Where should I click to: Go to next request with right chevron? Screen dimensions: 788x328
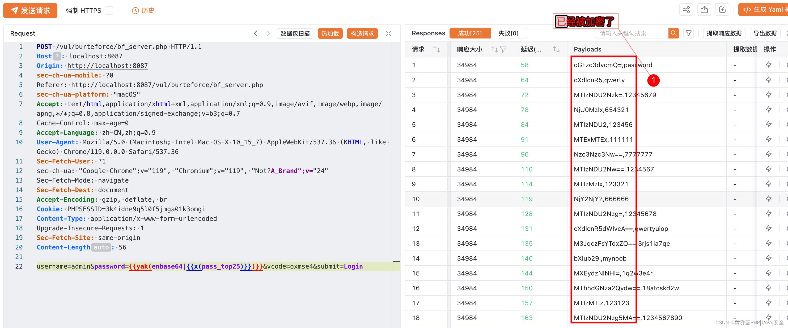coord(268,33)
